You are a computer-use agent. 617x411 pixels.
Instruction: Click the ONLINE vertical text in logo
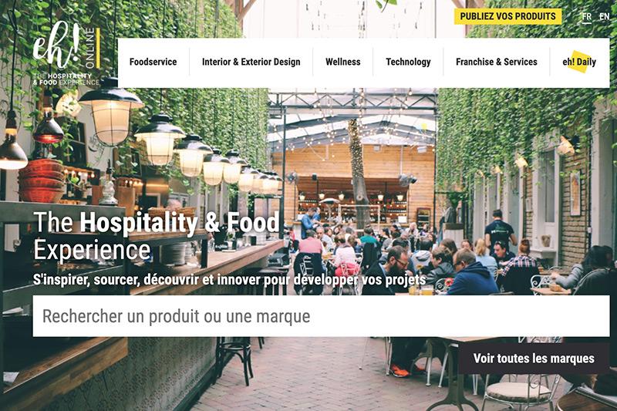(x=90, y=48)
